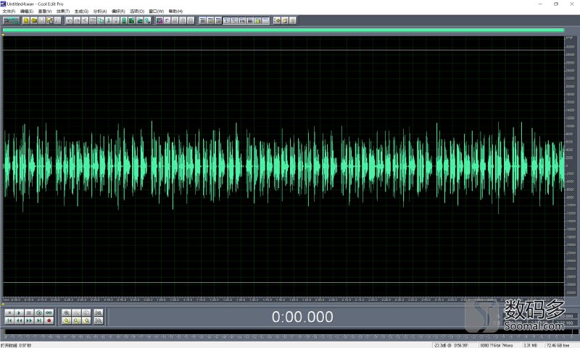Click the green horizontal range bar above waveform
Viewport: 580px width, 348px height.
pos(283,30)
